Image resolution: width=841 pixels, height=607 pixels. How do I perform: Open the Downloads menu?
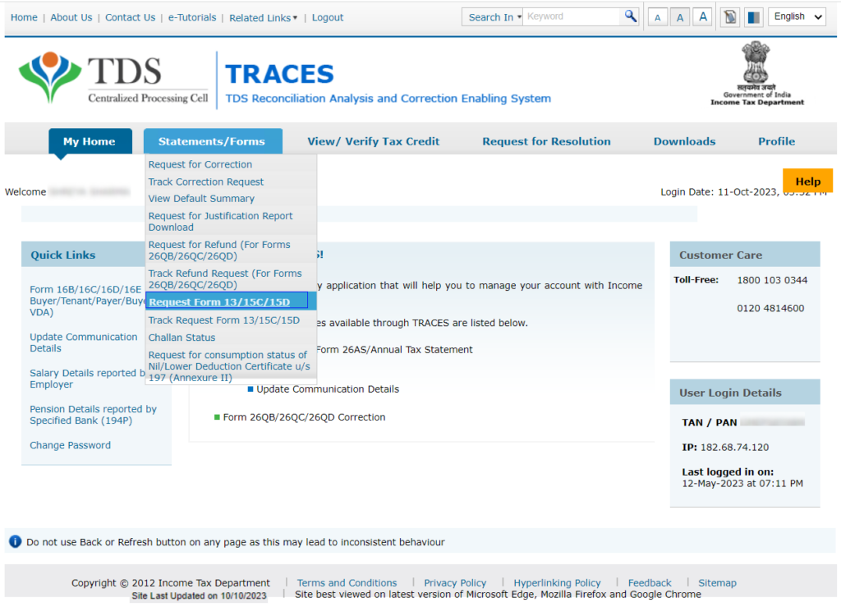(x=684, y=141)
